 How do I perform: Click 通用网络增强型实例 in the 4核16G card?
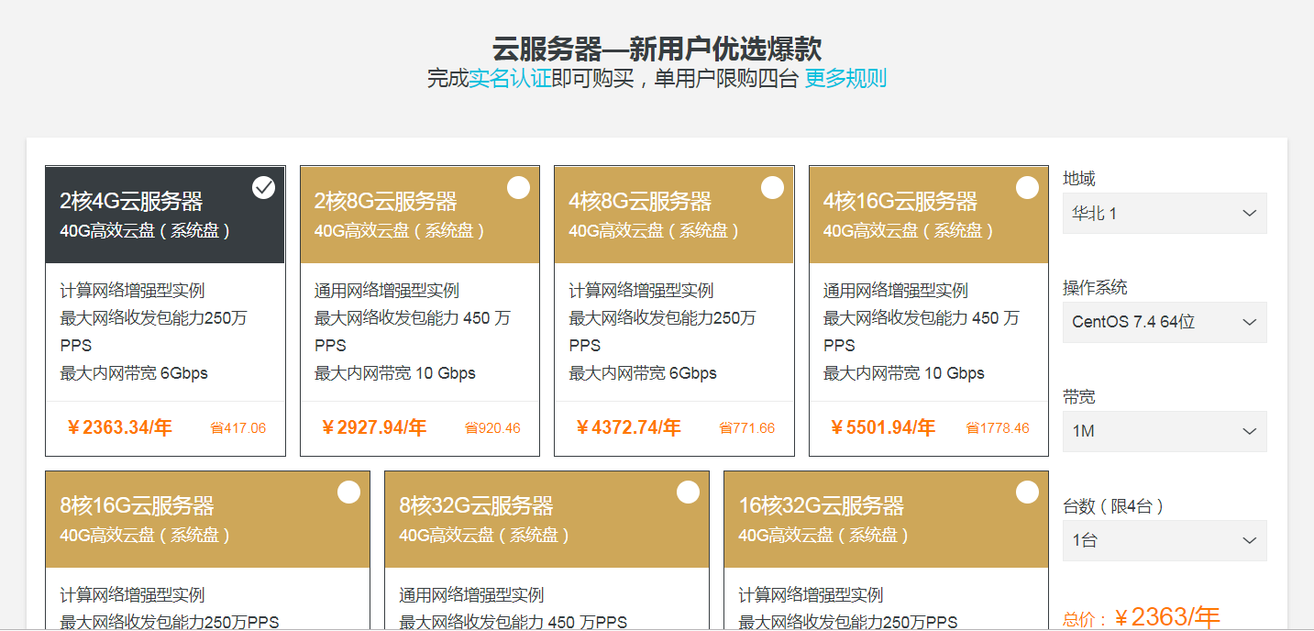click(x=896, y=291)
